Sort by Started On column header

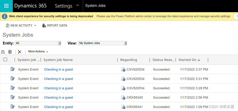189,60
